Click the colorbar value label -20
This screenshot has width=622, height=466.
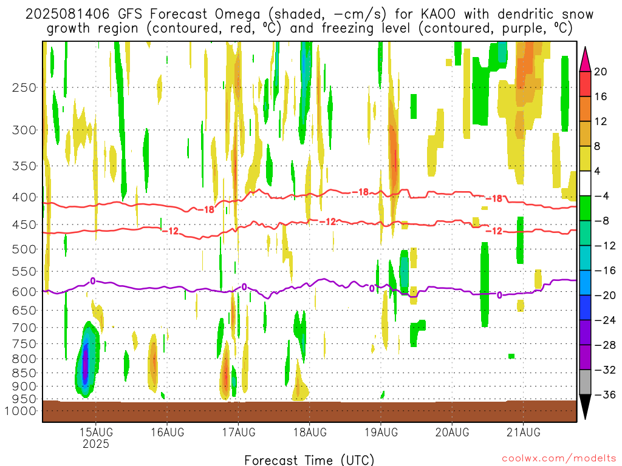point(605,295)
